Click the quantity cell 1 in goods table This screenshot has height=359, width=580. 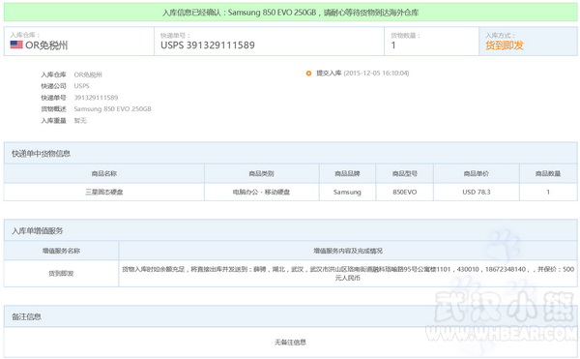[x=548, y=193]
